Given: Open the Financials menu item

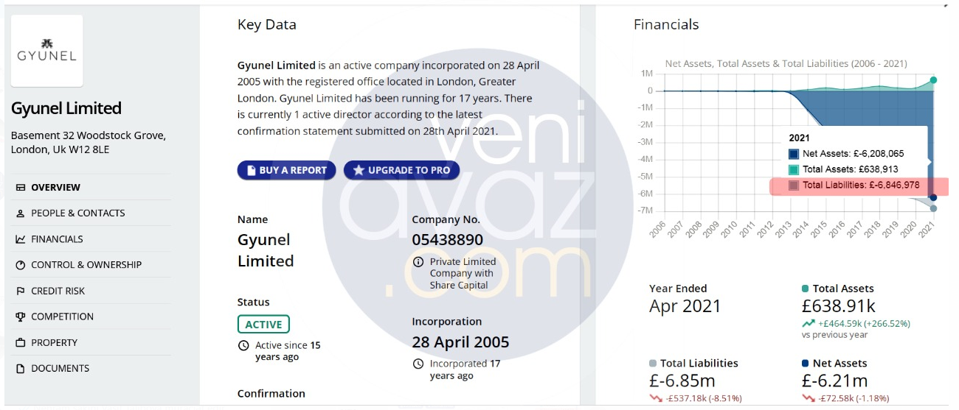Looking at the screenshot, I should pyautogui.click(x=57, y=239).
